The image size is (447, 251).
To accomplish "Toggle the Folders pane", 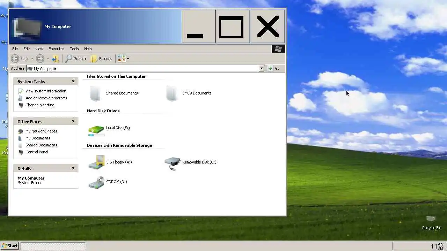I will [x=101, y=59].
